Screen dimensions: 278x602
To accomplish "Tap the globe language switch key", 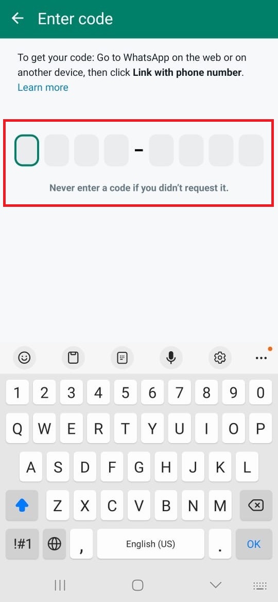I will 55,544.
